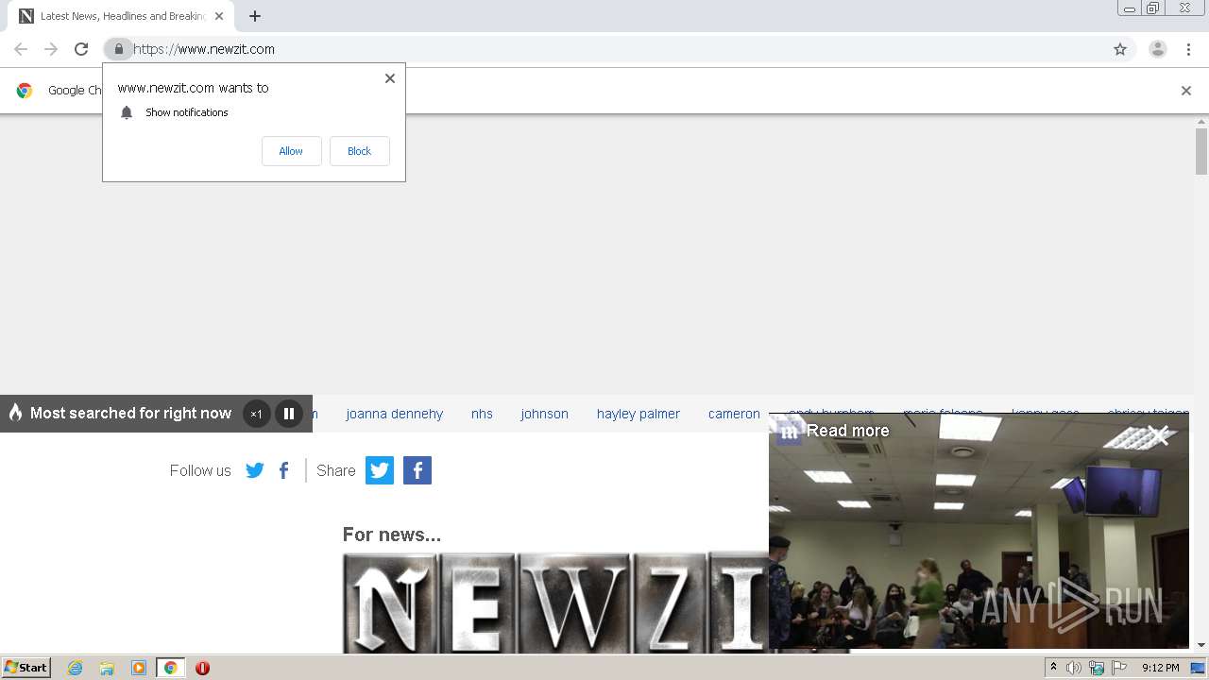Click the Chrome taskbar icon

click(170, 668)
